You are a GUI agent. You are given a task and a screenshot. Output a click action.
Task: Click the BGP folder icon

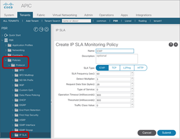[17, 85]
